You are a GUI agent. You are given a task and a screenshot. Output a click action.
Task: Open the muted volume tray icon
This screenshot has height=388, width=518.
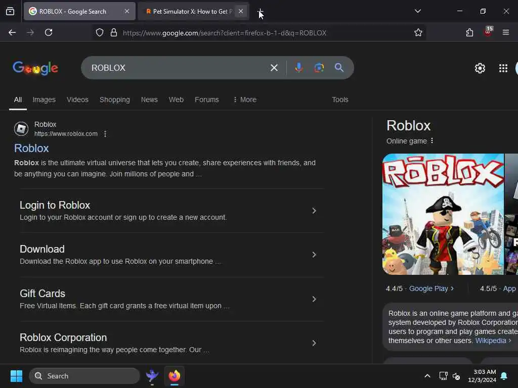coord(456,376)
